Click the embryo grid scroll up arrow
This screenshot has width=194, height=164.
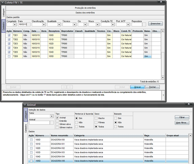163,31
